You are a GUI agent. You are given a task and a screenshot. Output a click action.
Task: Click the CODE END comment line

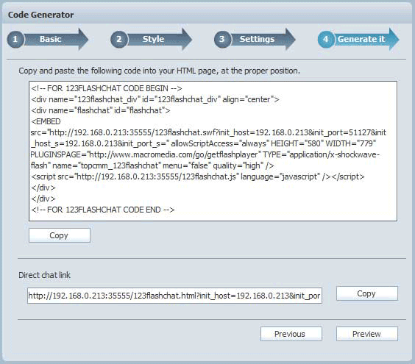pos(103,210)
